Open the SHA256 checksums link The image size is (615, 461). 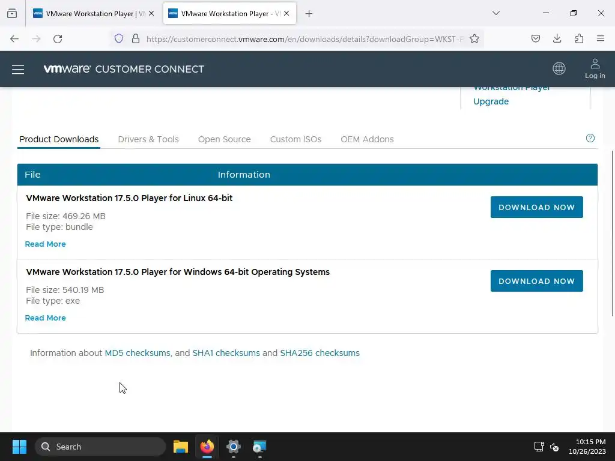click(320, 353)
